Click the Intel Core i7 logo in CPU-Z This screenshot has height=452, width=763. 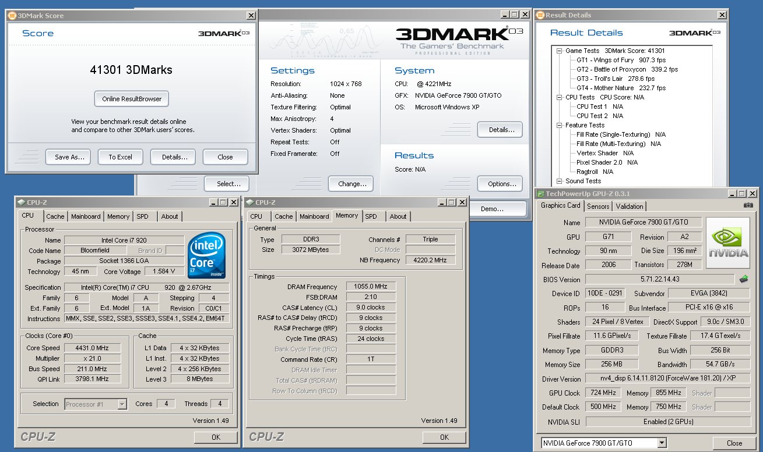[x=206, y=255]
